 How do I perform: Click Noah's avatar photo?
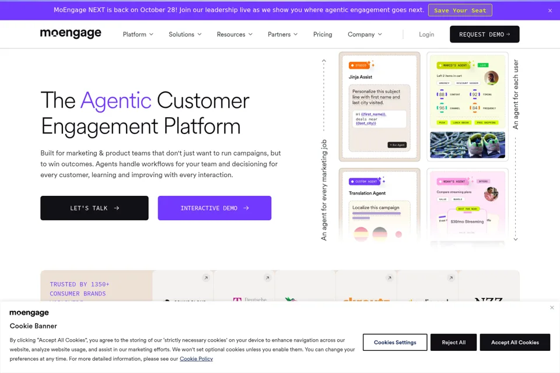[x=491, y=194]
